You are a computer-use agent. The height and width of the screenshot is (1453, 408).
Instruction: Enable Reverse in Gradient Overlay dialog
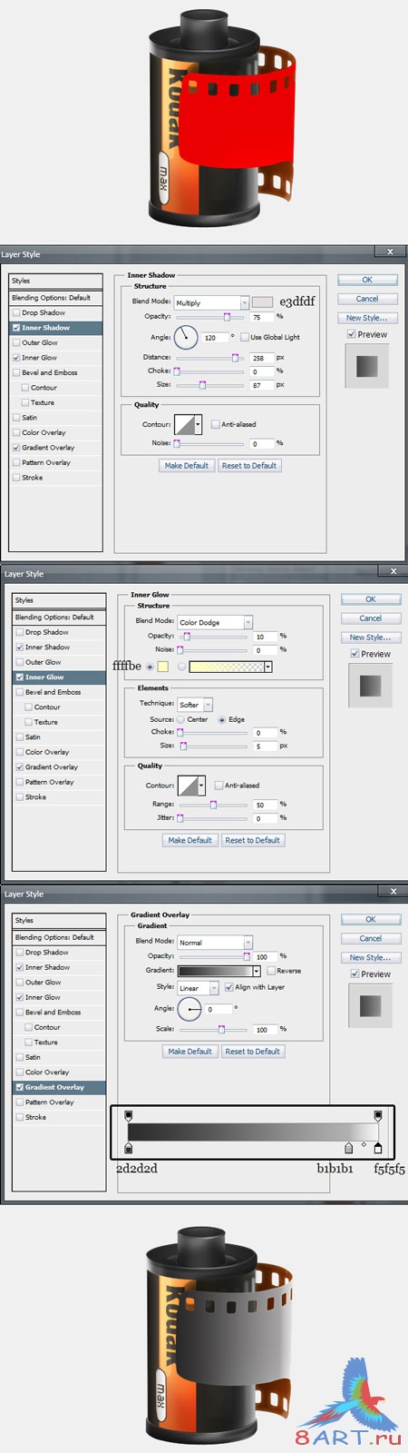pos(271,971)
